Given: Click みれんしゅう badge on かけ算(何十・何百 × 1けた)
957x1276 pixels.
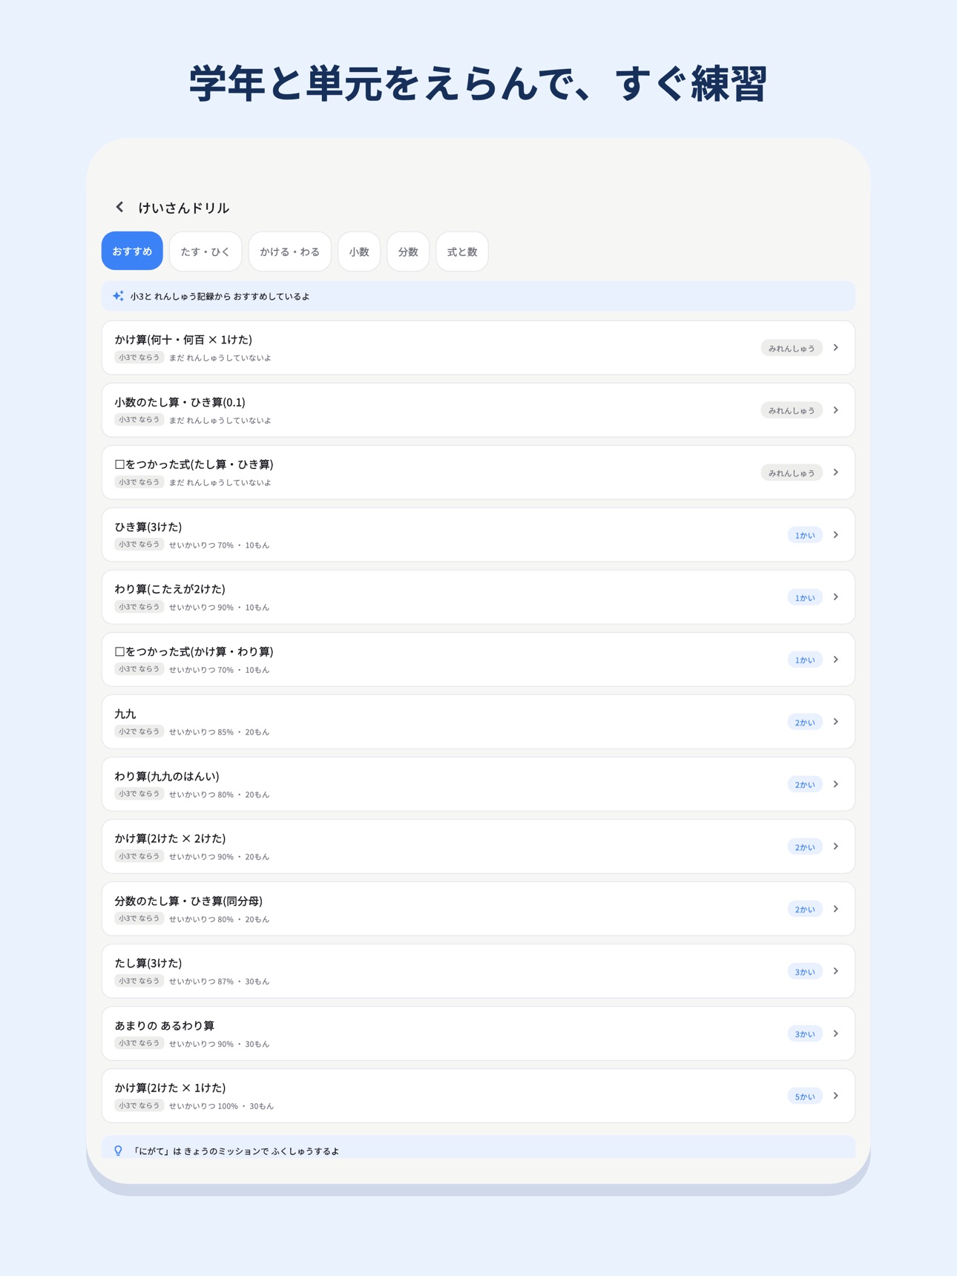Looking at the screenshot, I should (x=792, y=348).
